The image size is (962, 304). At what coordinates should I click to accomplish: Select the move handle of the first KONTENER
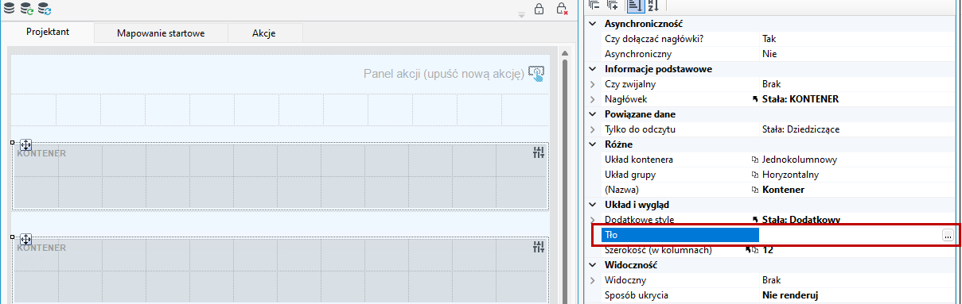[25, 145]
